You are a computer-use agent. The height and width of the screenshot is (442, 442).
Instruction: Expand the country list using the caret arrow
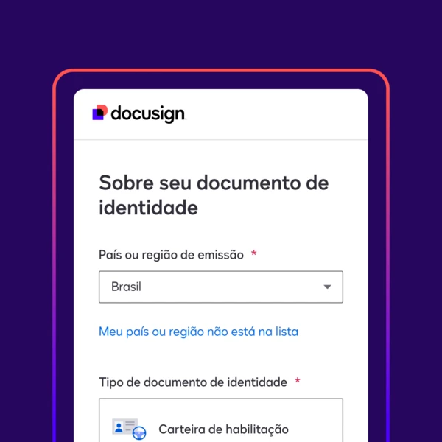pos(327,287)
